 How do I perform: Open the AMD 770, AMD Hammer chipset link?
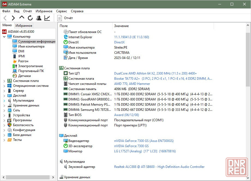pos(132,84)
